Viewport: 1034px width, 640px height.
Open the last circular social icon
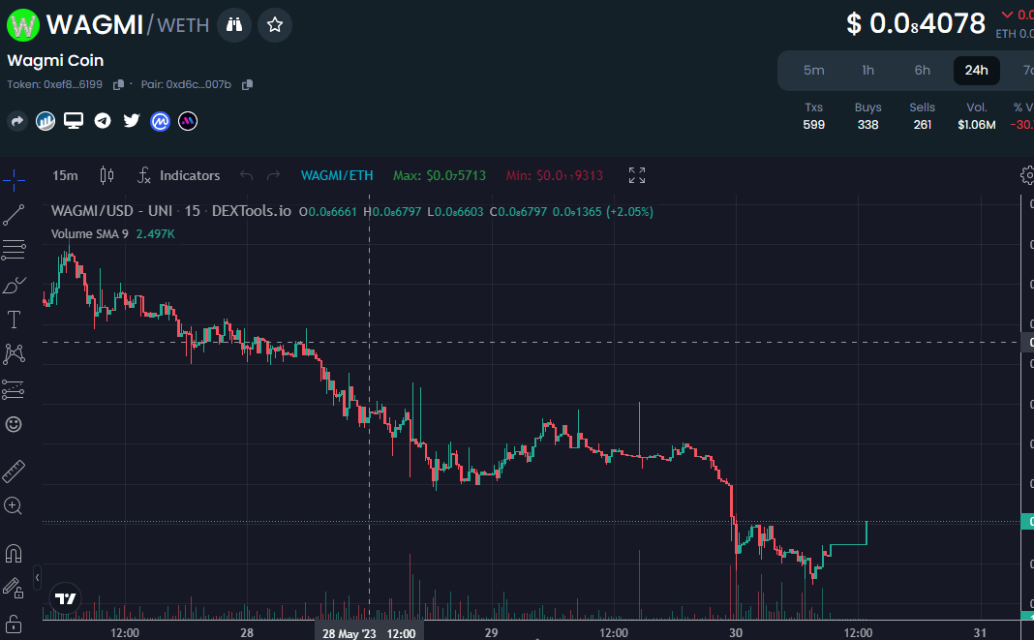[x=188, y=121]
